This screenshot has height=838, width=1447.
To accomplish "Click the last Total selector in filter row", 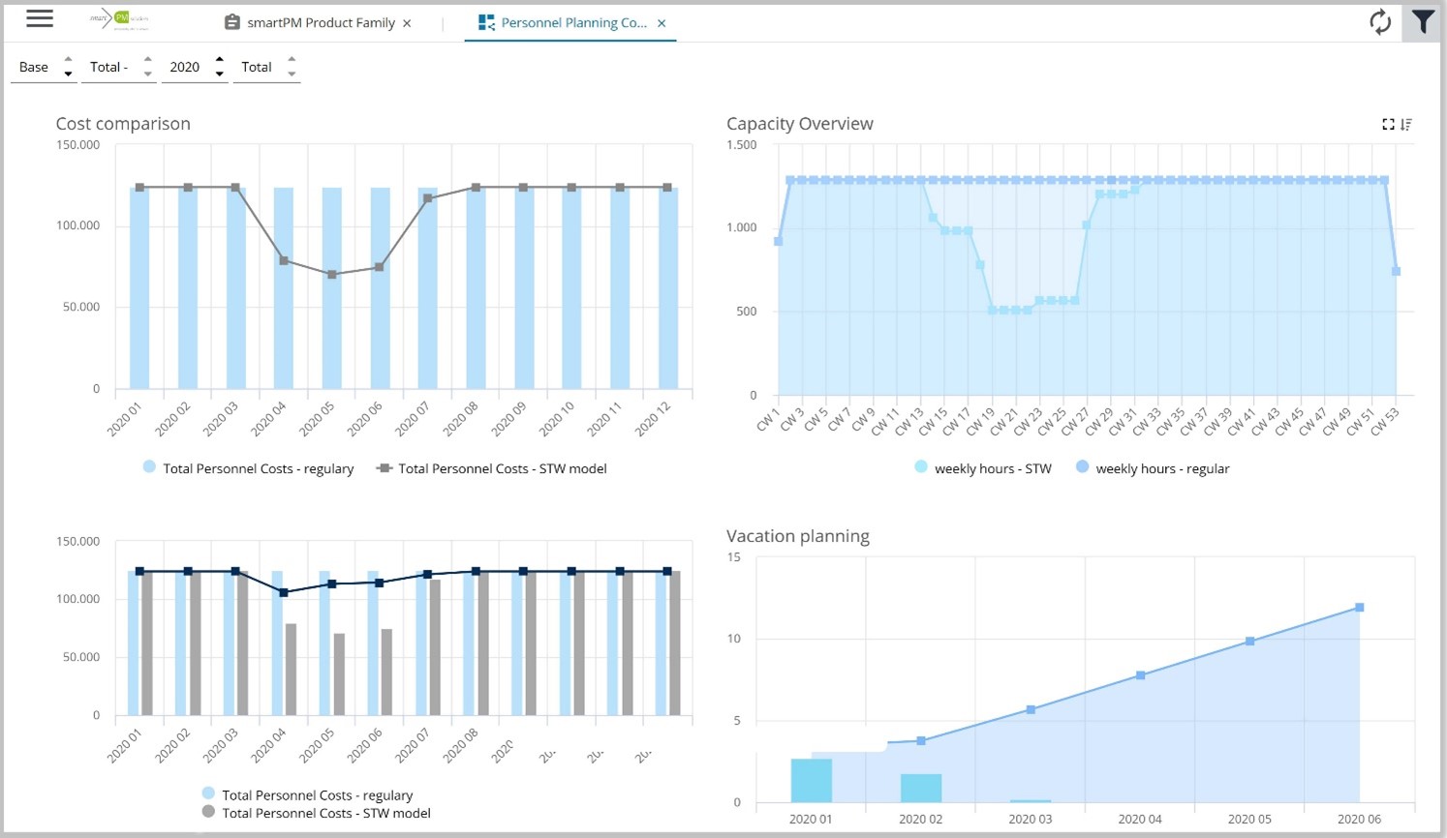I will coord(265,67).
